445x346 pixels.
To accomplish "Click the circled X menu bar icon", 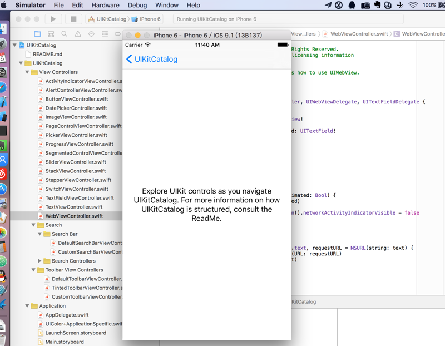I will 339,5.
